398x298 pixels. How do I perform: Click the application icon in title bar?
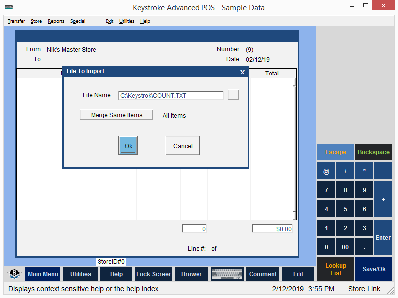coord(9,7)
